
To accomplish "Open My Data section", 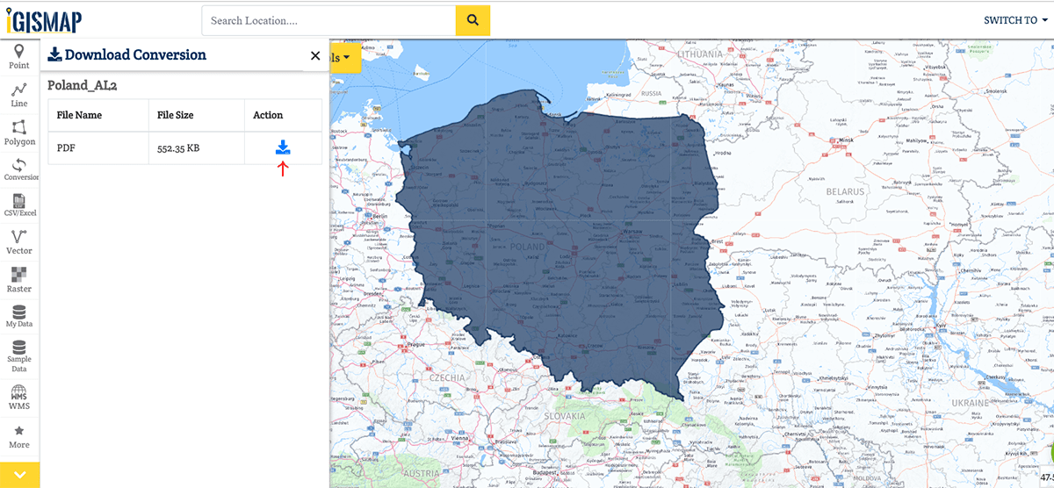I will [19, 316].
